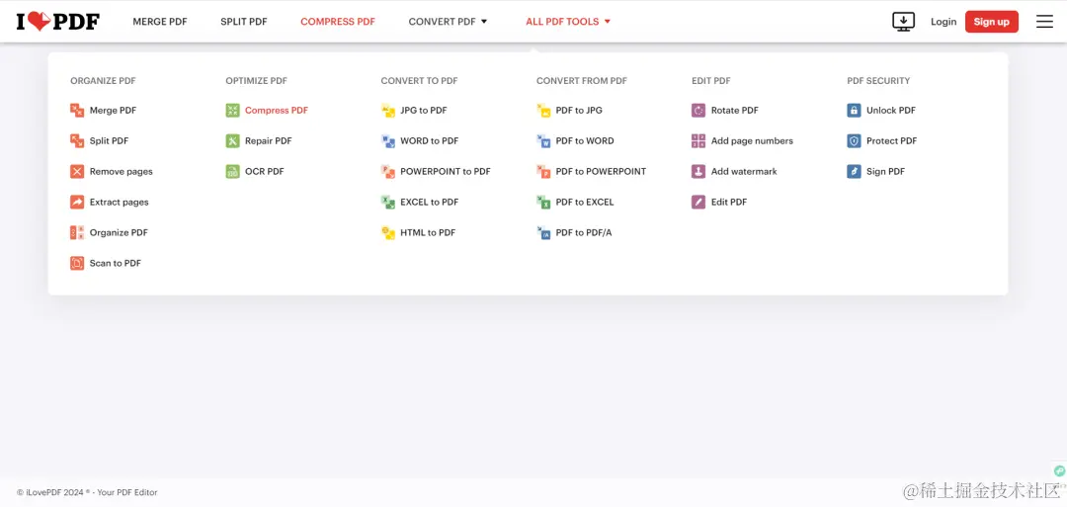Image resolution: width=1067 pixels, height=507 pixels.
Task: Open MERGE PDF in the top navigation
Action: coord(160,22)
